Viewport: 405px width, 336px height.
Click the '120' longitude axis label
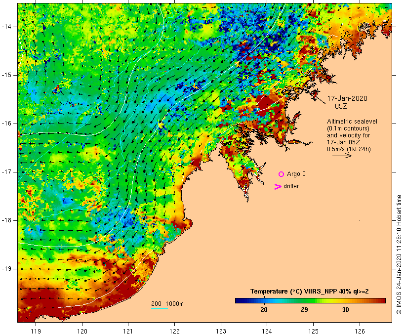[x=82, y=331]
